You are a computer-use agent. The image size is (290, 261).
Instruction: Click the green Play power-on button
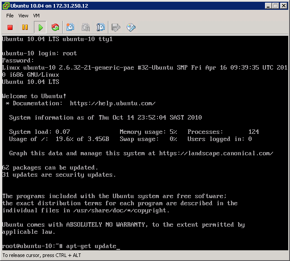pyautogui.click(x=40, y=27)
